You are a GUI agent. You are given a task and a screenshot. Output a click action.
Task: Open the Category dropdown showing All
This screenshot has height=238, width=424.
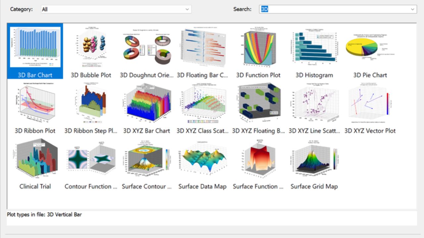[116, 9]
